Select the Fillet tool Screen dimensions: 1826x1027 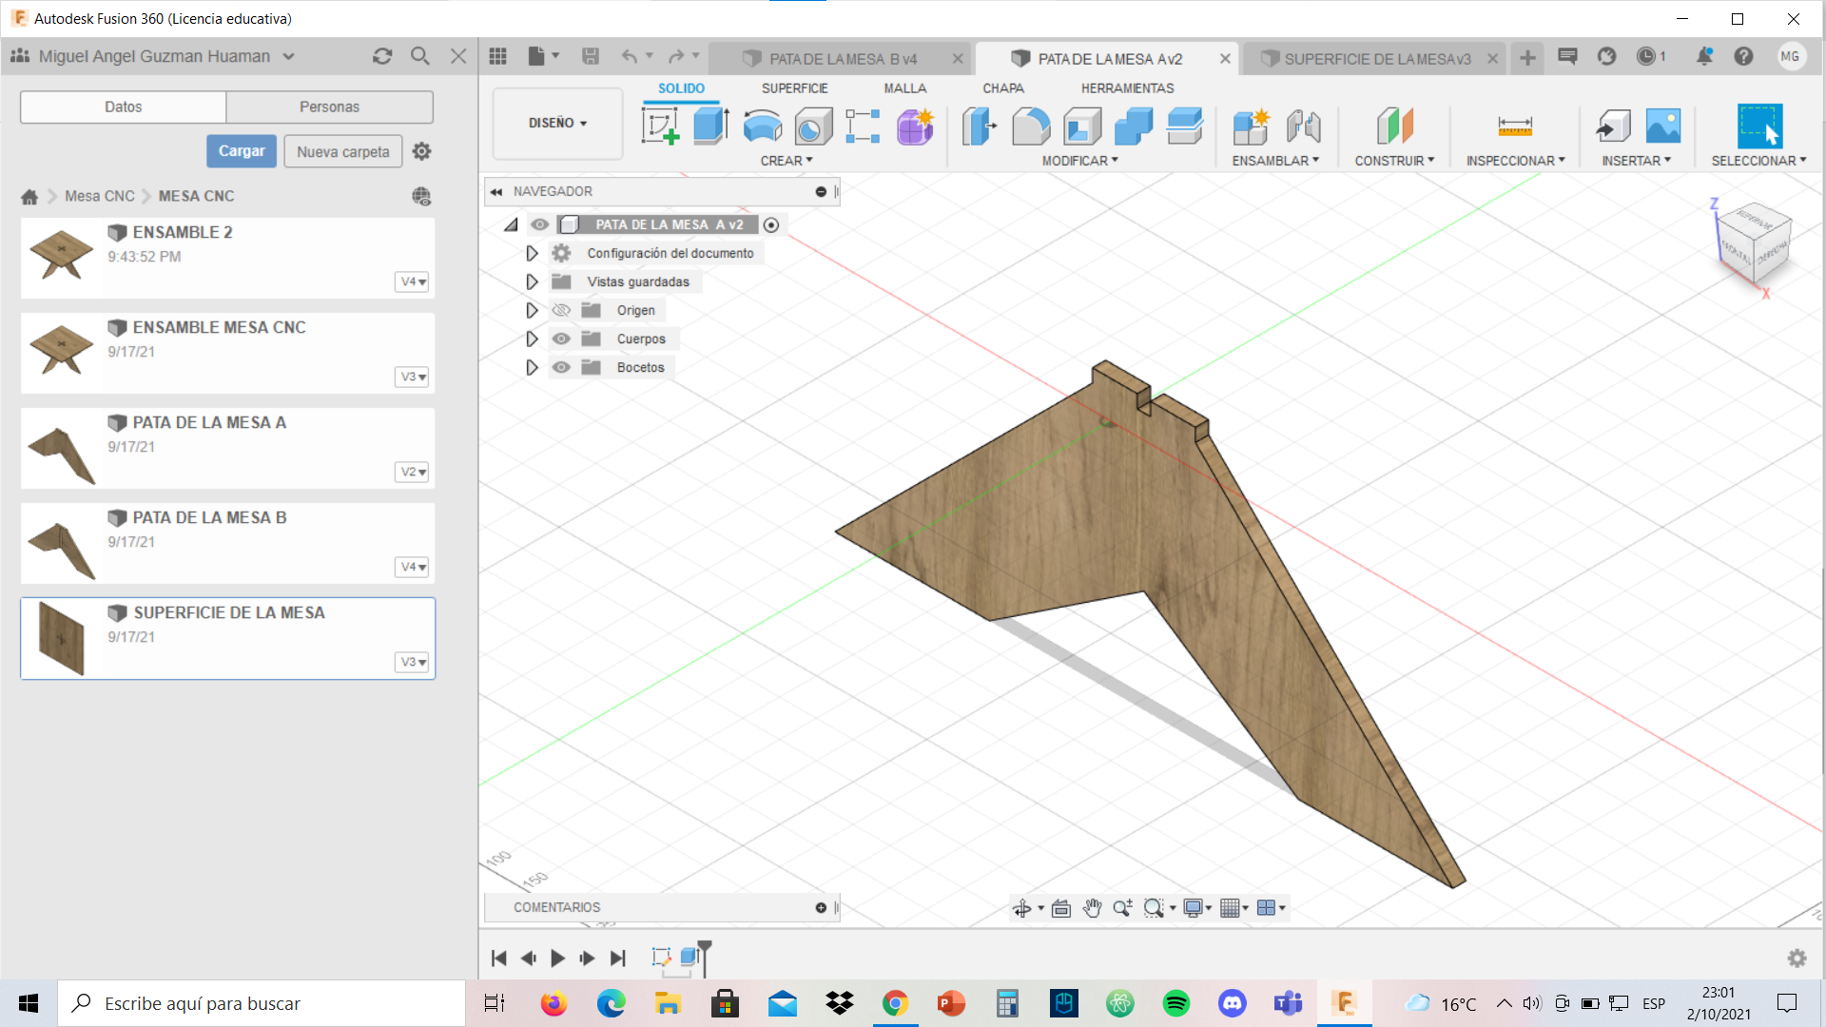(x=1031, y=126)
